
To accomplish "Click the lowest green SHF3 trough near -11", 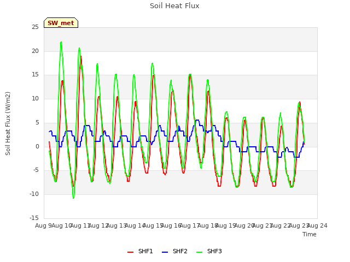I will coord(73,198).
